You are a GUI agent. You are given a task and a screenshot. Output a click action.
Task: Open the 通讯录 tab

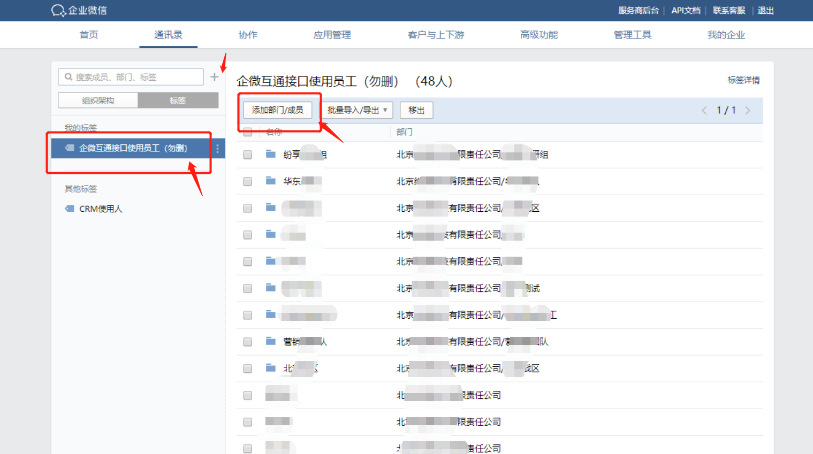click(168, 35)
